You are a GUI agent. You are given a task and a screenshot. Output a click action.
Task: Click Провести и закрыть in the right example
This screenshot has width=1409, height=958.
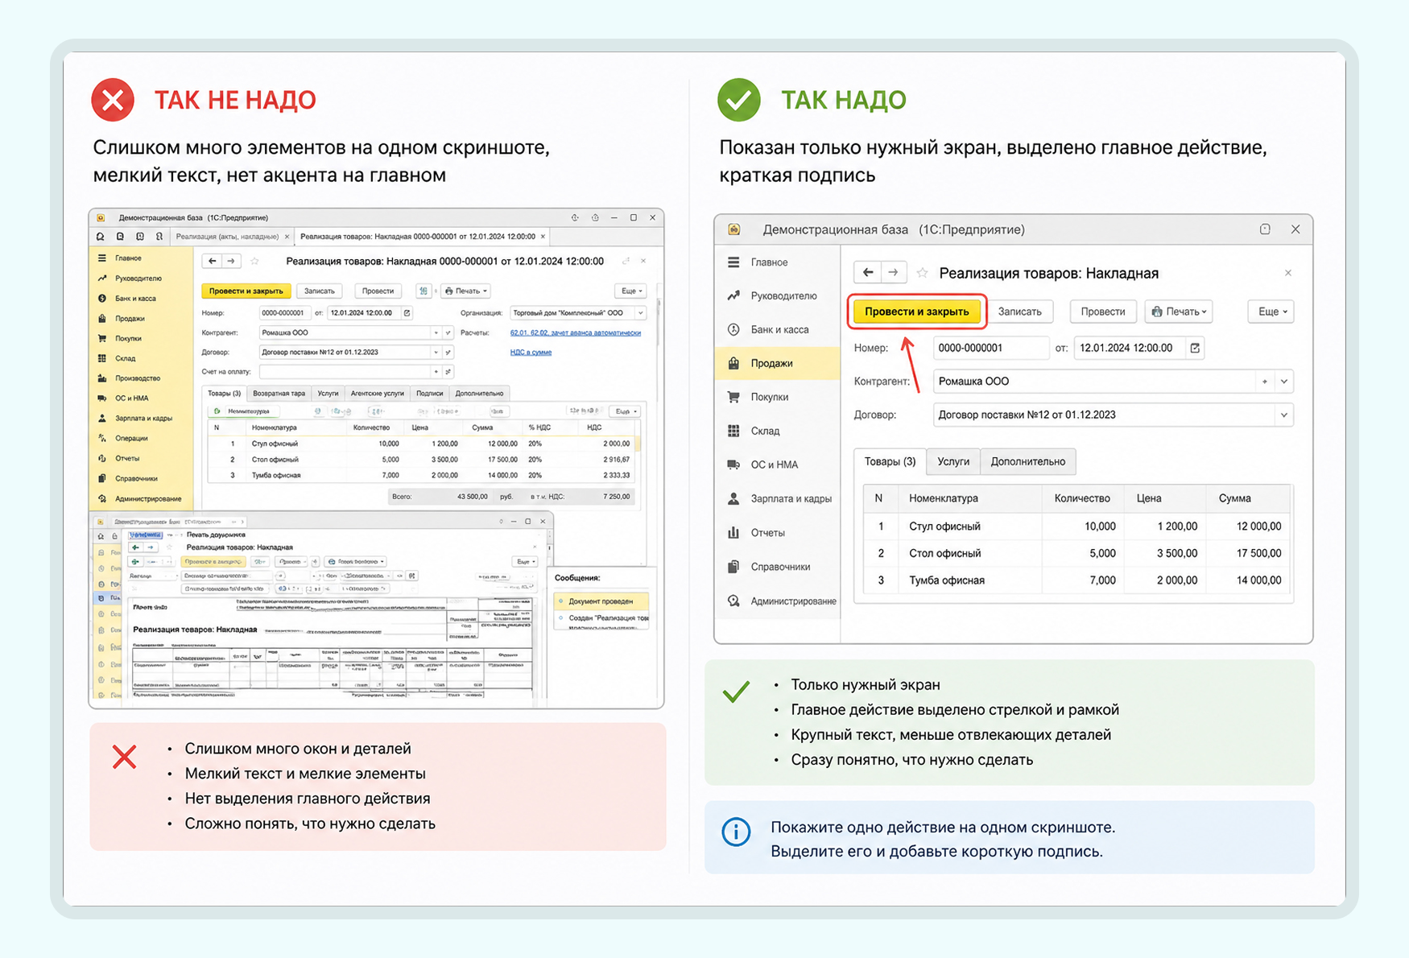coord(916,312)
